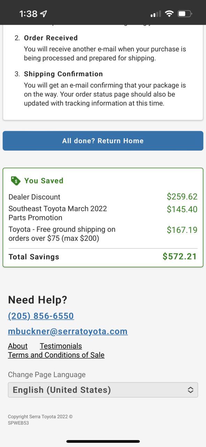
Task: Tap the cellular signal bars icon
Action: (x=155, y=14)
